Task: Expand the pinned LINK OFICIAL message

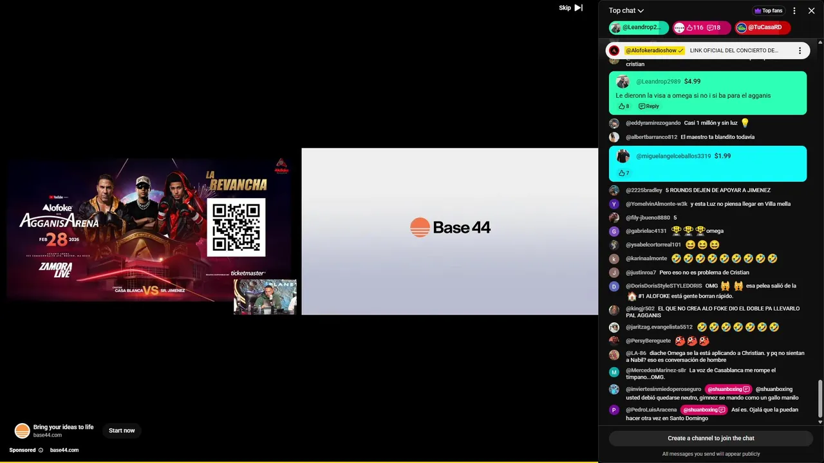Action: (x=734, y=50)
